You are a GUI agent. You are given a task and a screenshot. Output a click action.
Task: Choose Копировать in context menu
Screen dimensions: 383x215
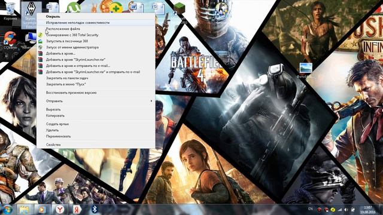click(x=96, y=115)
